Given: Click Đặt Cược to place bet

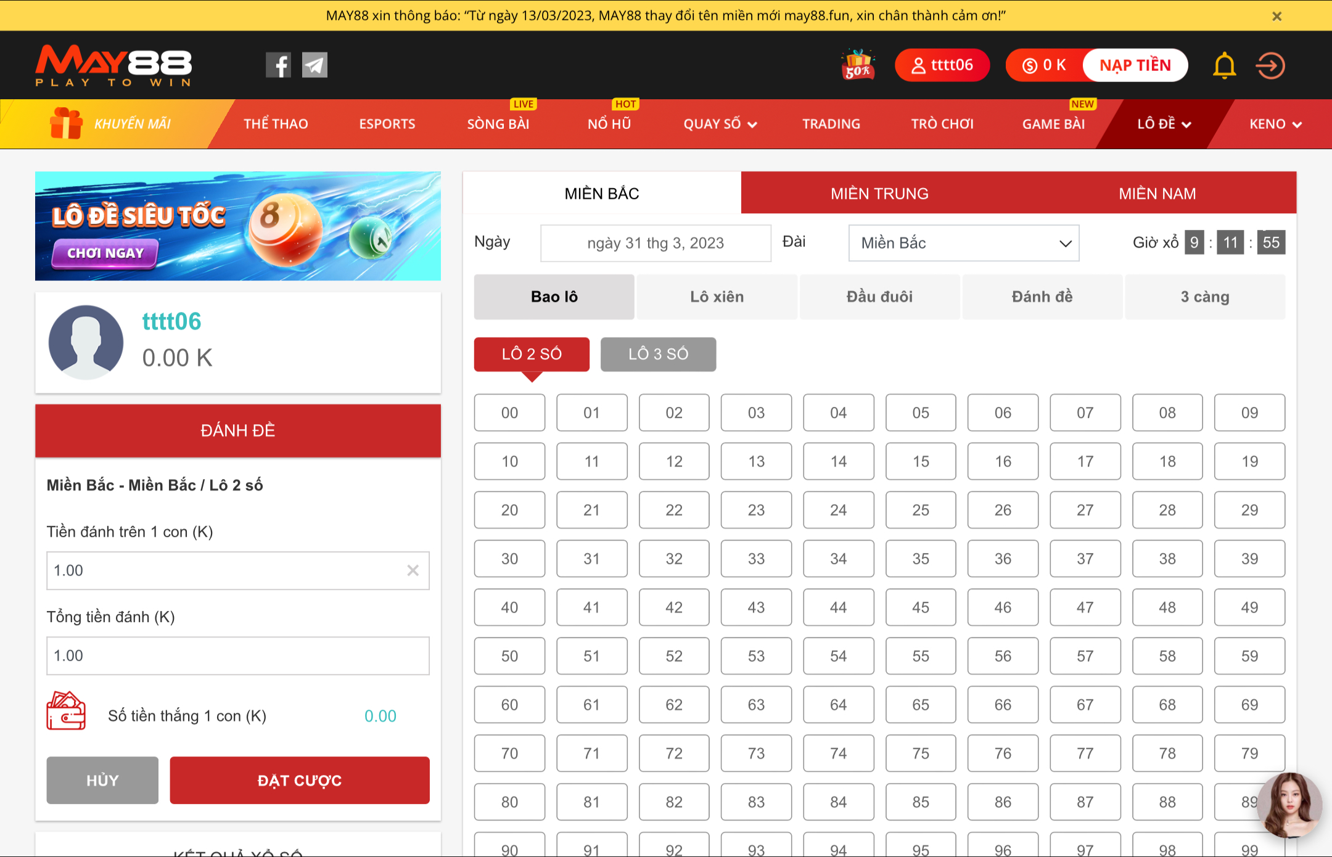Looking at the screenshot, I should 300,781.
